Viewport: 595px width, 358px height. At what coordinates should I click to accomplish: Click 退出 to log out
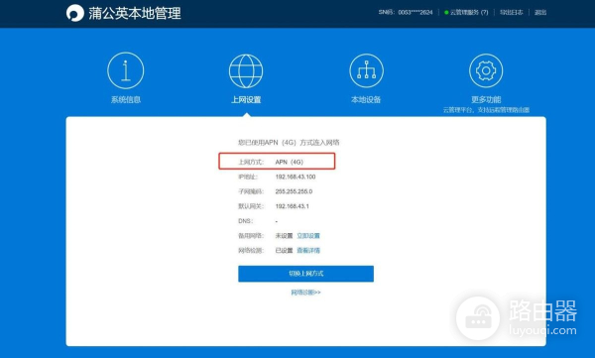point(540,13)
